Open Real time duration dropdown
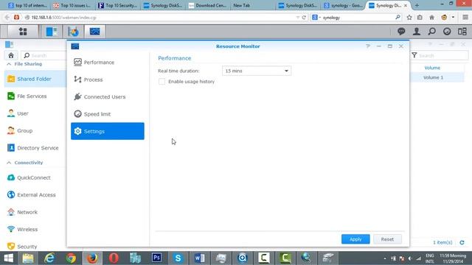 257,71
